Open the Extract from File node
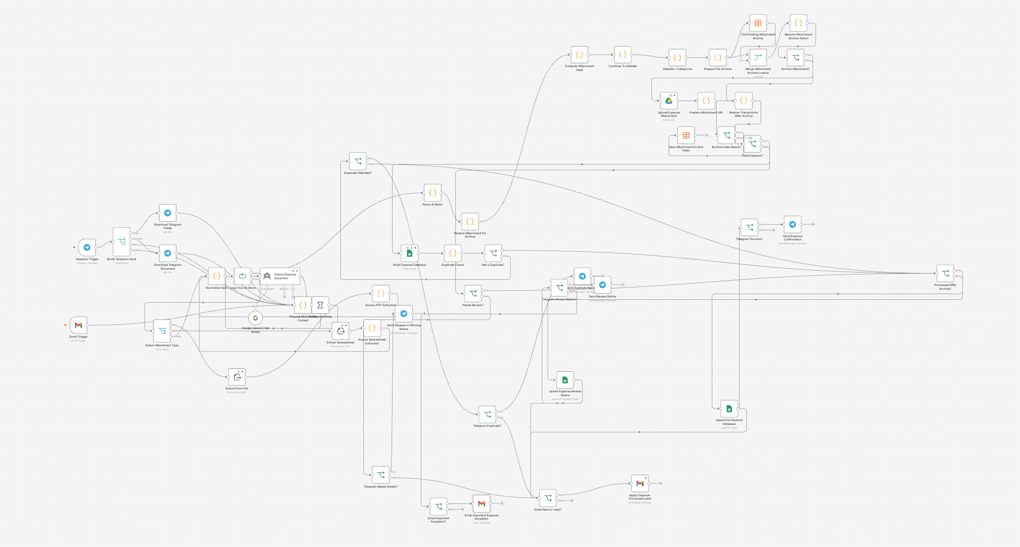This screenshot has width=1020, height=547. click(x=237, y=377)
